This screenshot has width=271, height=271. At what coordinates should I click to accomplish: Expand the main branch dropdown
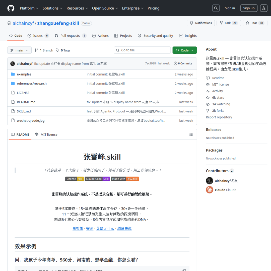click(19, 50)
